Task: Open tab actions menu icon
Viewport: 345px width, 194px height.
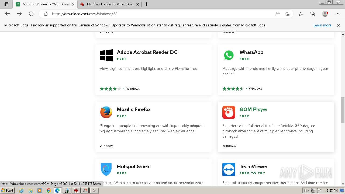Action: 6,4
